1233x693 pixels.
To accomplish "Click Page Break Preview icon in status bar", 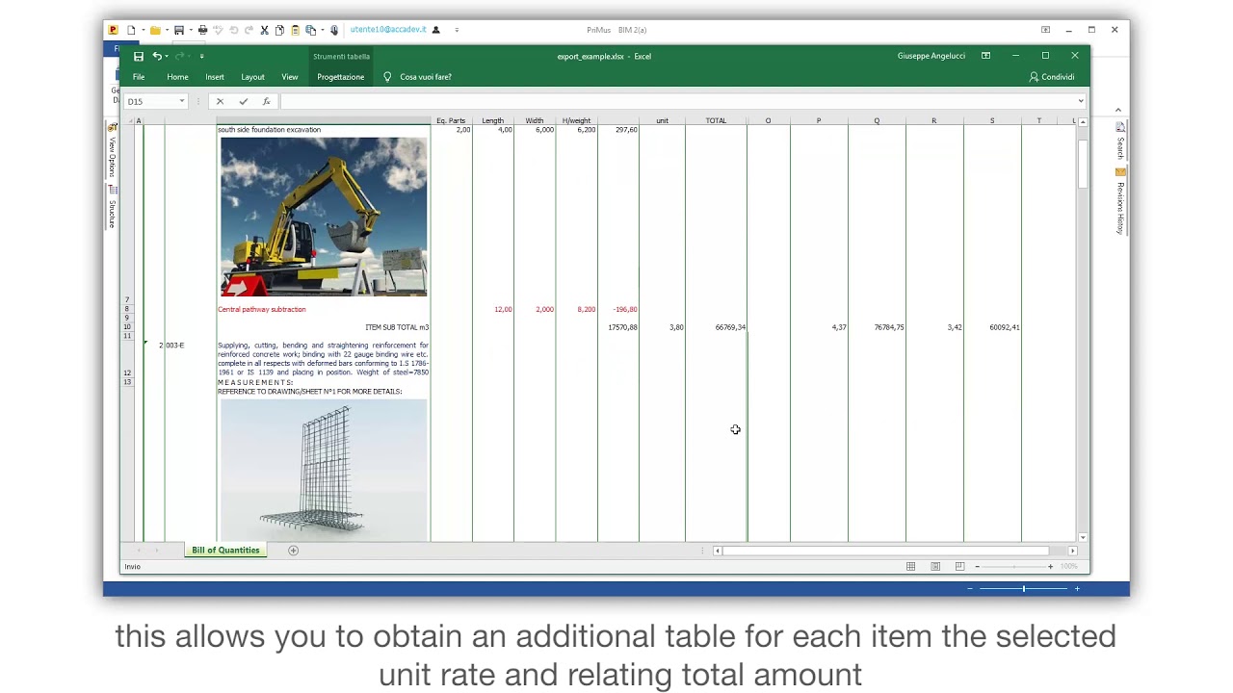I will coord(959,566).
